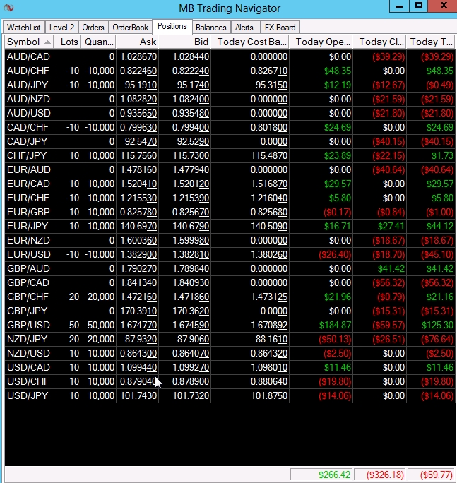457x483 pixels.
Task: Select the NZD/USD position
Action: [230, 353]
